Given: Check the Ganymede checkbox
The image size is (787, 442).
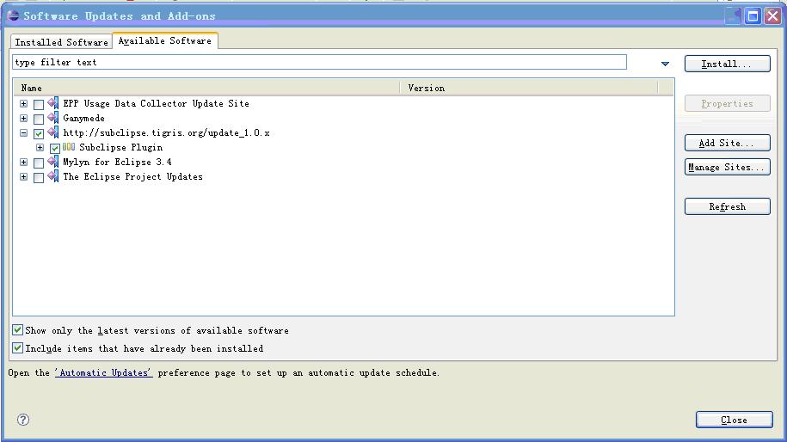Looking at the screenshot, I should 39,119.
